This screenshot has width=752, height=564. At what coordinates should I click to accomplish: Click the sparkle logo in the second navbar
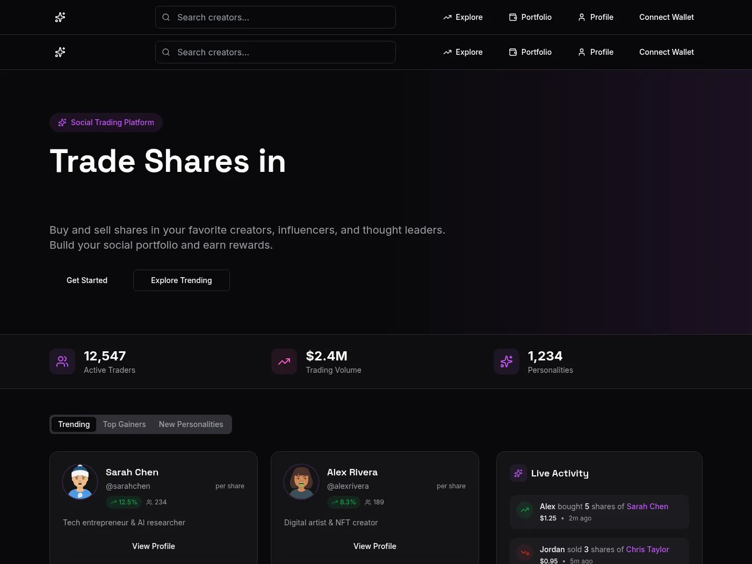coord(60,52)
